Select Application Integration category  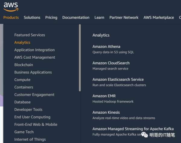point(34,50)
